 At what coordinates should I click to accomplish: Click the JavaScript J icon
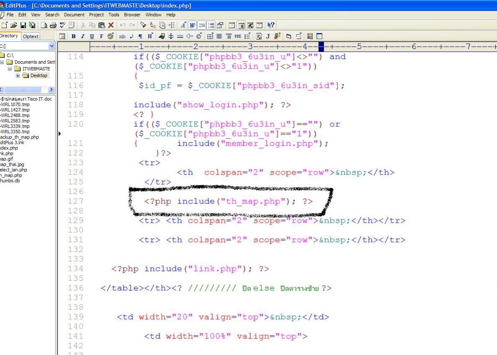click(268, 36)
